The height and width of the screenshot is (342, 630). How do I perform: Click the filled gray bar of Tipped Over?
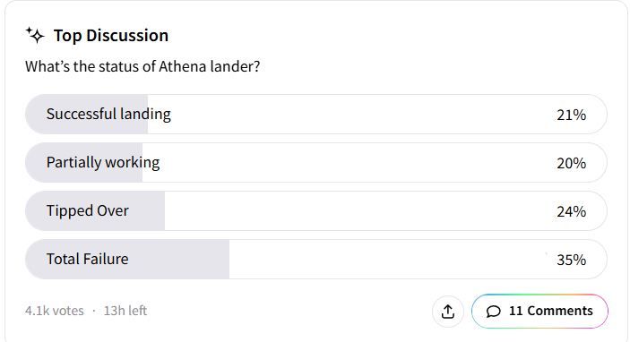pyautogui.click(x=95, y=210)
